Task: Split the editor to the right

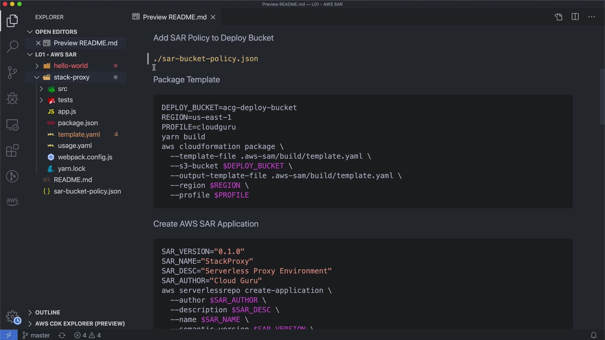Action: 575,17
